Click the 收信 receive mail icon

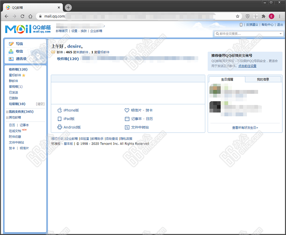click(11, 51)
